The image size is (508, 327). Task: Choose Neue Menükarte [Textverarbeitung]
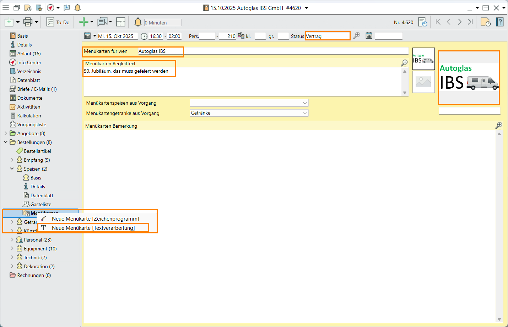(x=93, y=228)
